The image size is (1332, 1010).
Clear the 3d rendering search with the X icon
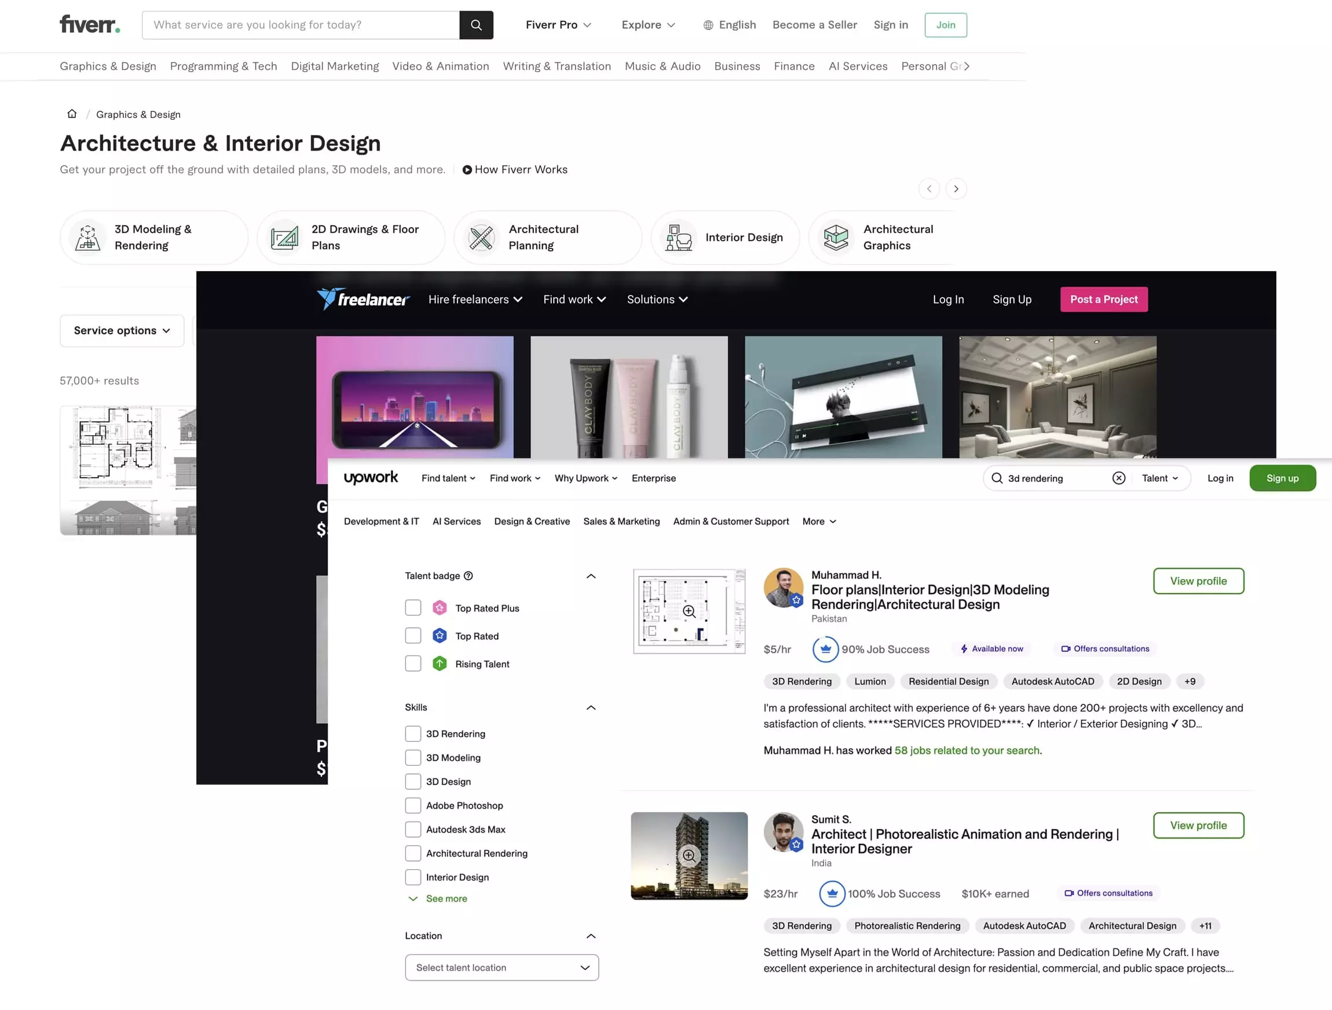click(x=1118, y=478)
